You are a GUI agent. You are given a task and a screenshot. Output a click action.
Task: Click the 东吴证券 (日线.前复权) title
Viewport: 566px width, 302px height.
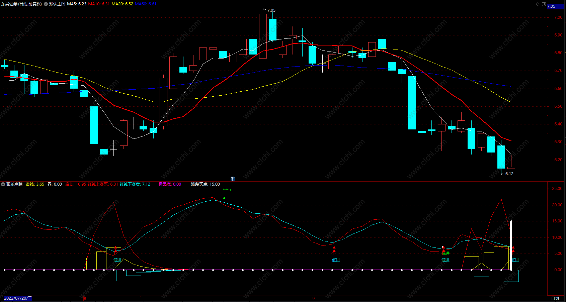point(21,4)
